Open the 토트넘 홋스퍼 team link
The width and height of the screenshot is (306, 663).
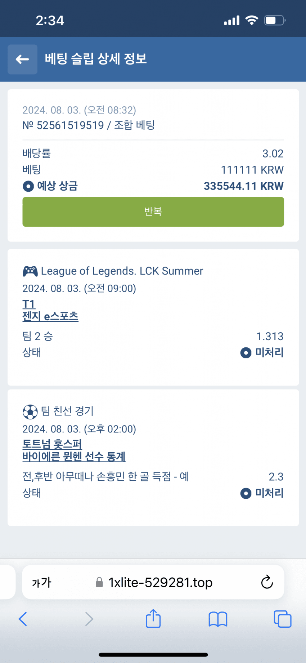(52, 444)
